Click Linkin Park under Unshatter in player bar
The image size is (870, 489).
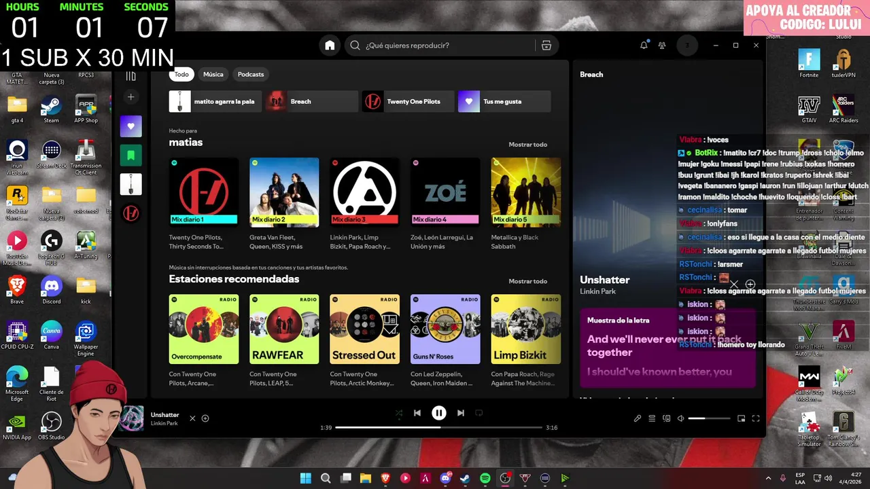pyautogui.click(x=164, y=424)
